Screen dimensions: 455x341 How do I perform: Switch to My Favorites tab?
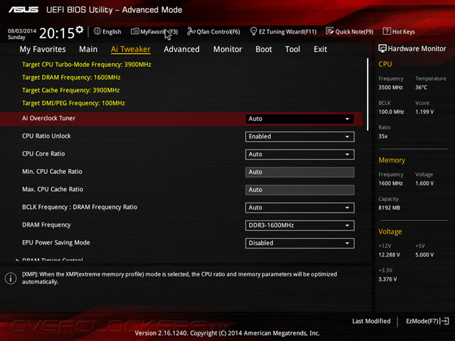[43, 49]
